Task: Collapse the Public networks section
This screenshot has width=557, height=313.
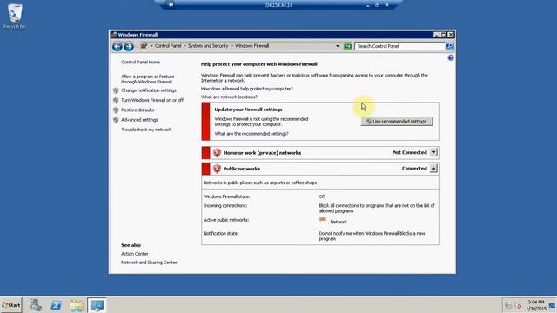Action: [433, 168]
